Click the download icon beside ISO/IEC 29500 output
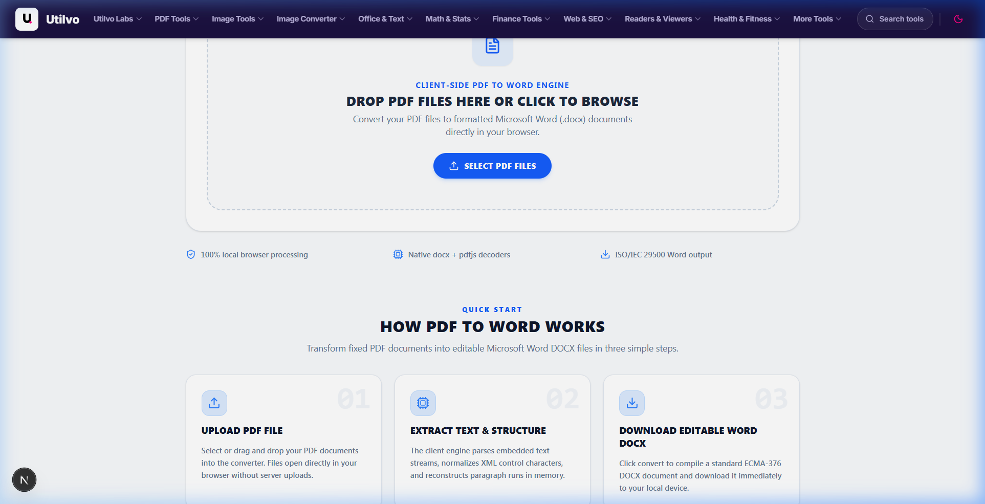The width and height of the screenshot is (985, 504). 605,254
